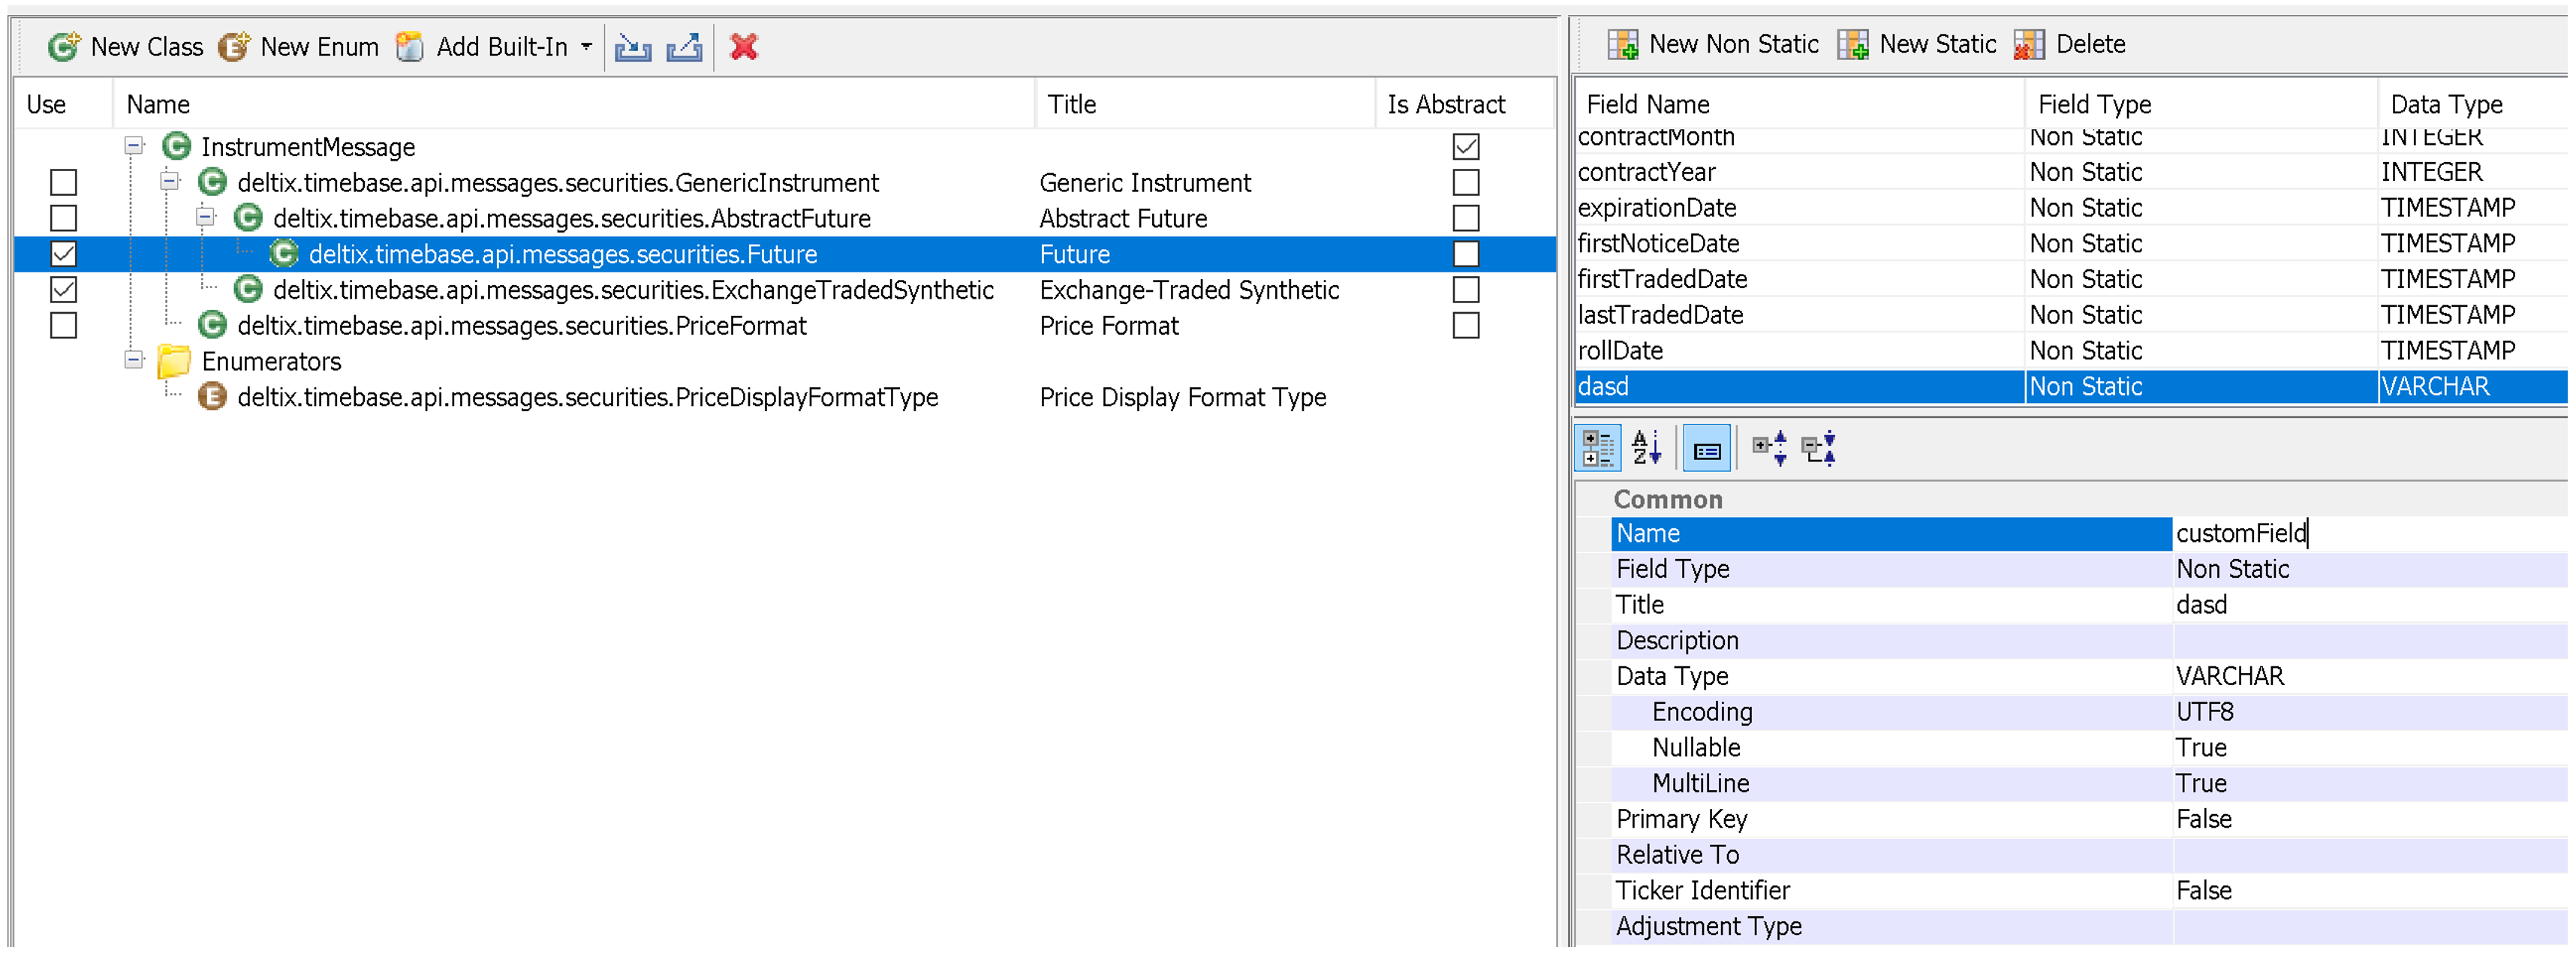Toggle Use checkbox for GenericInstrument
Viewport: 2576px width, 953px height.
[64, 183]
